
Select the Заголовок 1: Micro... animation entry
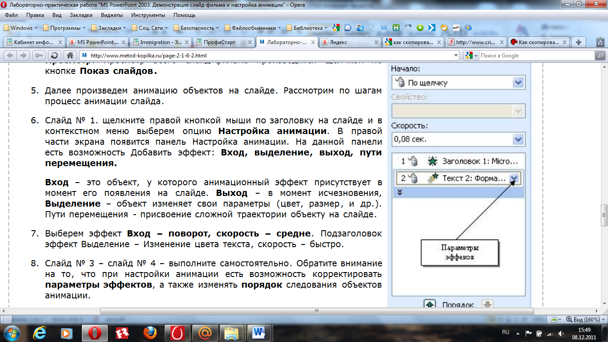coord(458,161)
